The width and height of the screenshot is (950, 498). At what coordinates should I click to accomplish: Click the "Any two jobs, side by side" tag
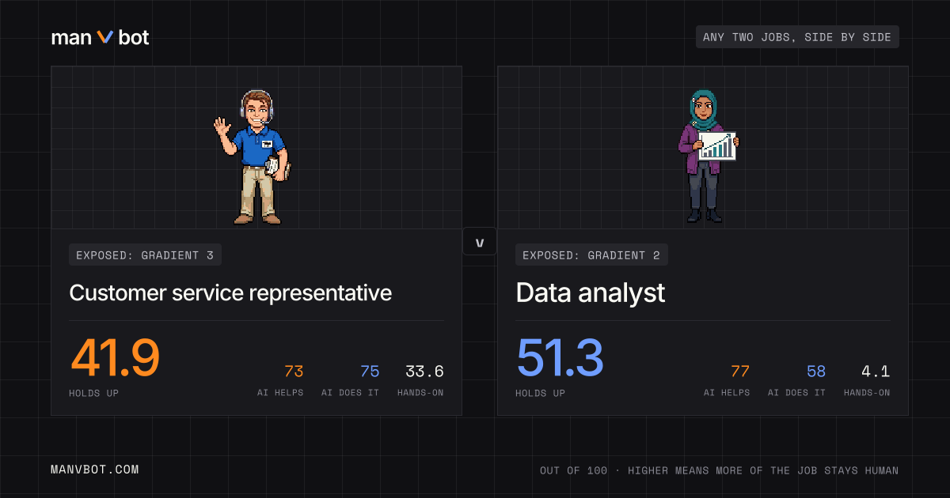[x=797, y=37]
